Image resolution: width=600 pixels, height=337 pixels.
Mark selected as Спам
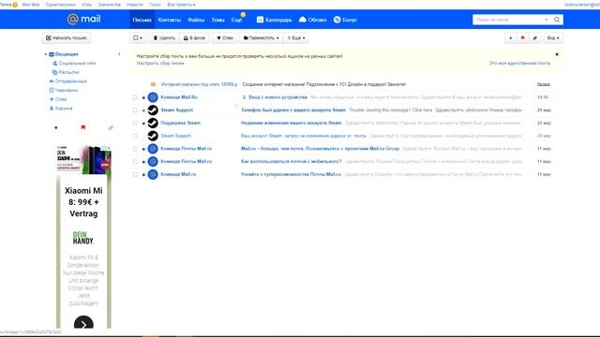[224, 37]
